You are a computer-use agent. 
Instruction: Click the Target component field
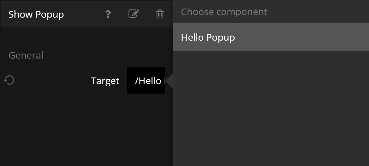tap(146, 81)
